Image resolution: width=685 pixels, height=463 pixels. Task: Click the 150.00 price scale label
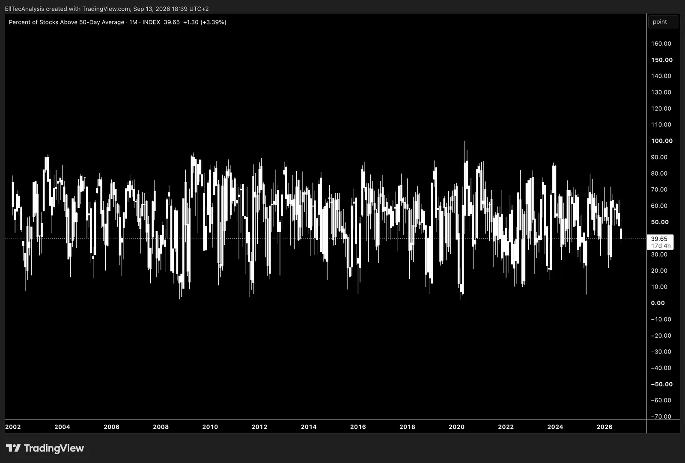tap(662, 60)
